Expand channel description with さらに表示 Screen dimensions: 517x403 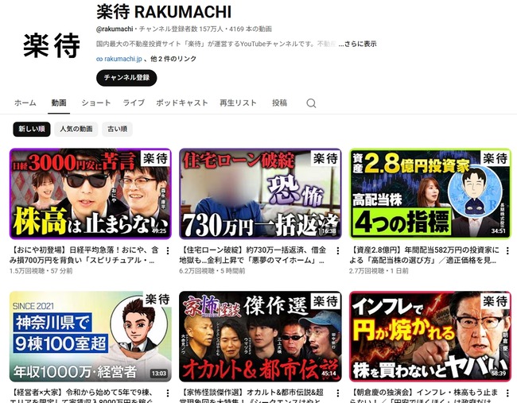click(x=360, y=44)
